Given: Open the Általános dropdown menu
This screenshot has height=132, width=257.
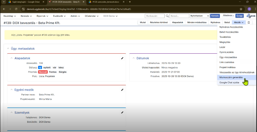Looking at the screenshot, I should tap(228, 16).
